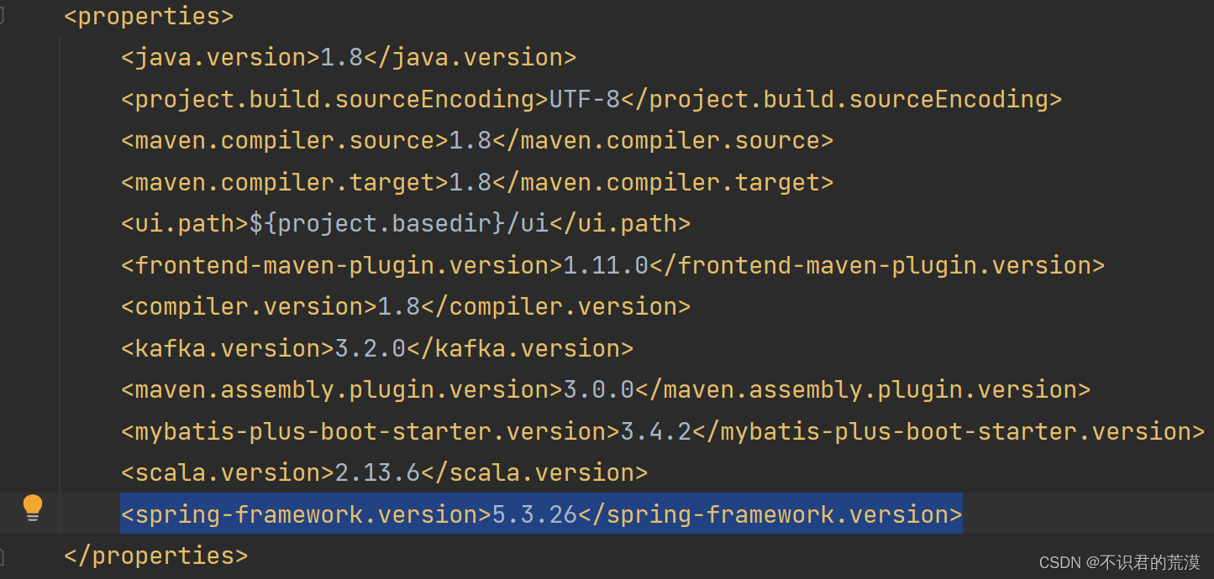Viewport: 1214px width, 579px height.
Task: Click the maven.compiler.source property line
Action: click(477, 140)
